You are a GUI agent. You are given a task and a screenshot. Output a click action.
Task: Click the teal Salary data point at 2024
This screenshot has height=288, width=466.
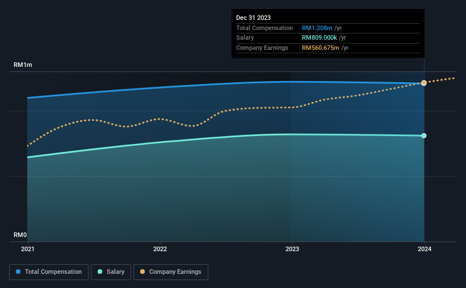point(424,135)
